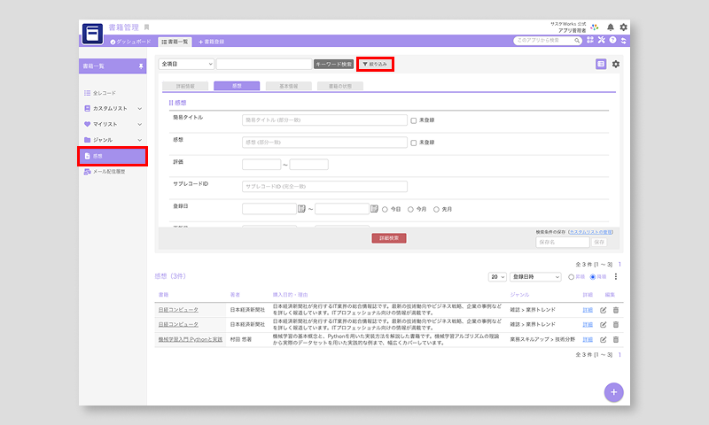Open the colorful サスケWorks logo icon
The image size is (709, 425).
(x=594, y=27)
